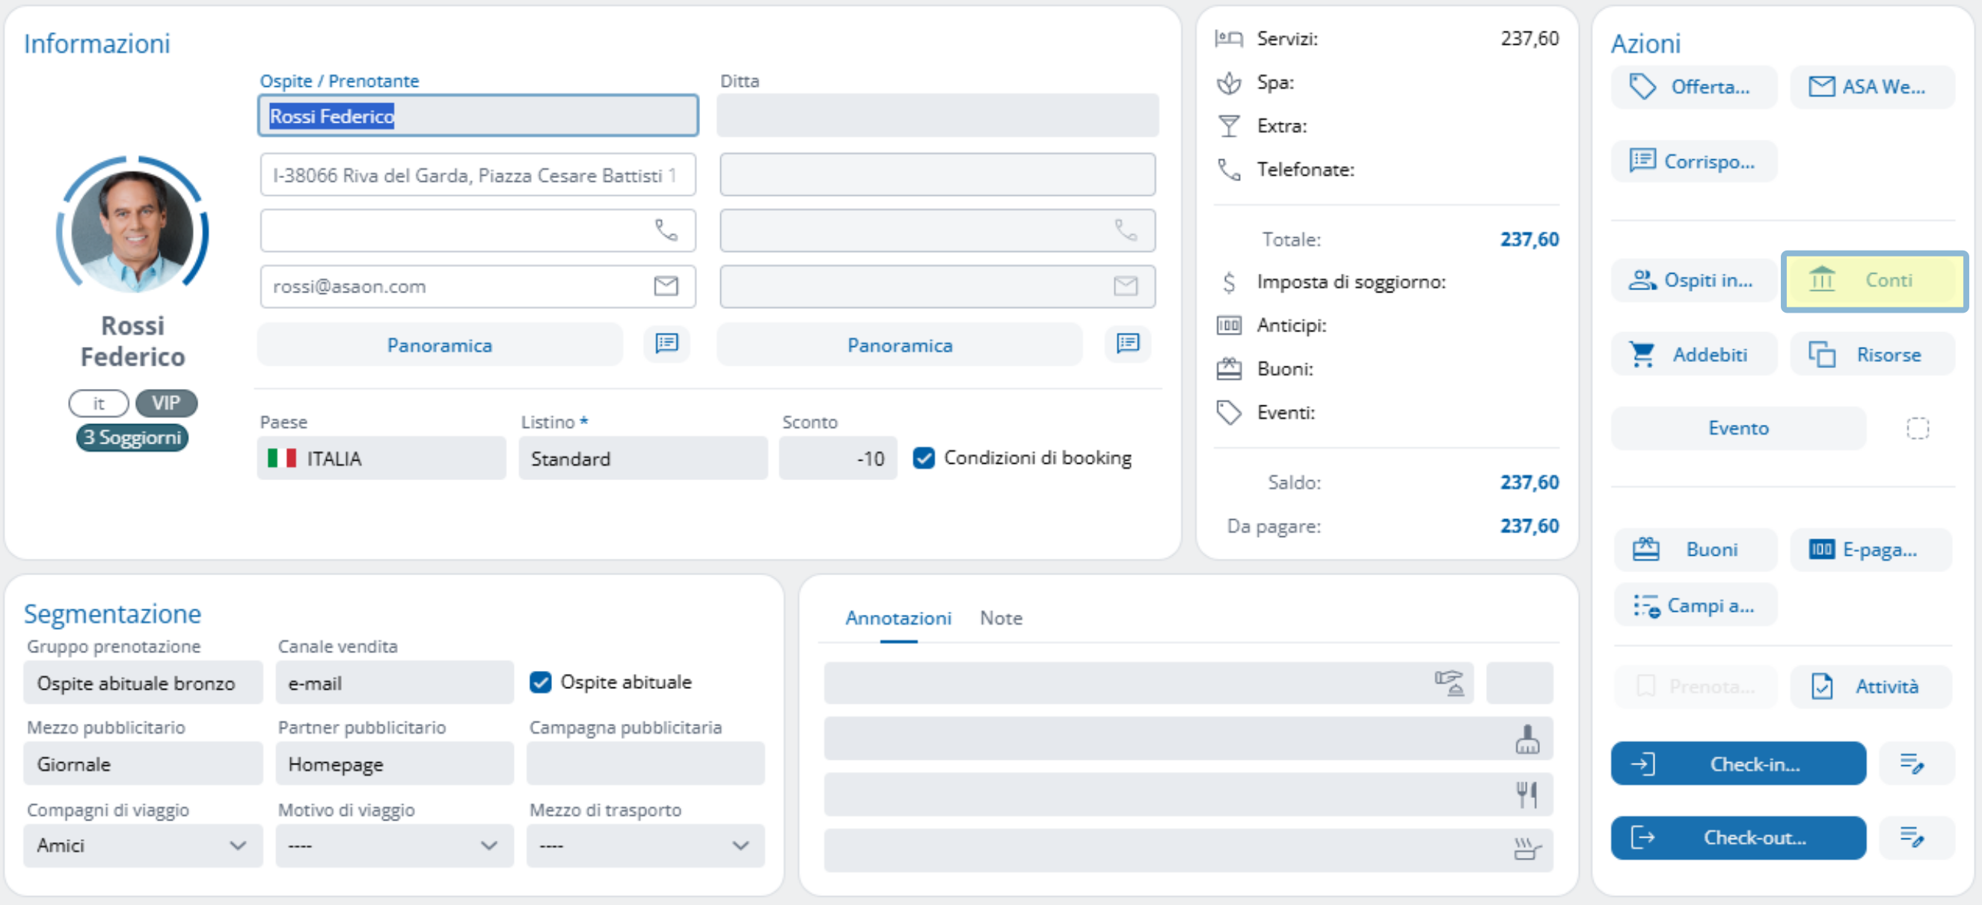
Task: Click room service hand icon in annotations
Action: (x=1449, y=683)
